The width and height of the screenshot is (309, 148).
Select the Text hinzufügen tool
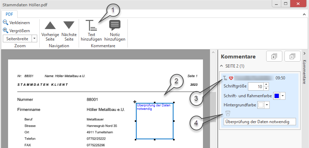point(91,31)
